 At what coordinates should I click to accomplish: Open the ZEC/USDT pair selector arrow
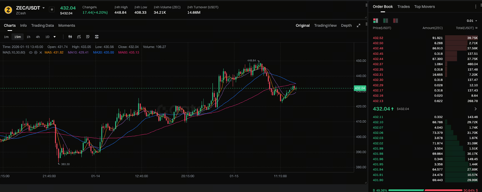click(x=44, y=8)
